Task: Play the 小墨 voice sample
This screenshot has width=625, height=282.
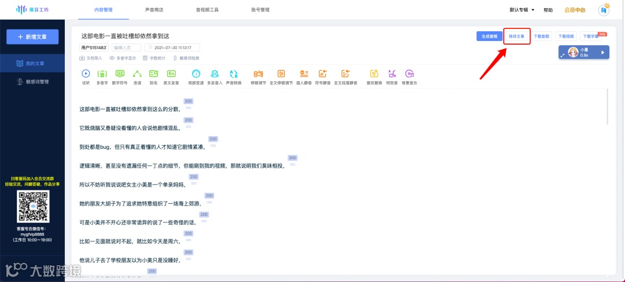Action: 602,52
